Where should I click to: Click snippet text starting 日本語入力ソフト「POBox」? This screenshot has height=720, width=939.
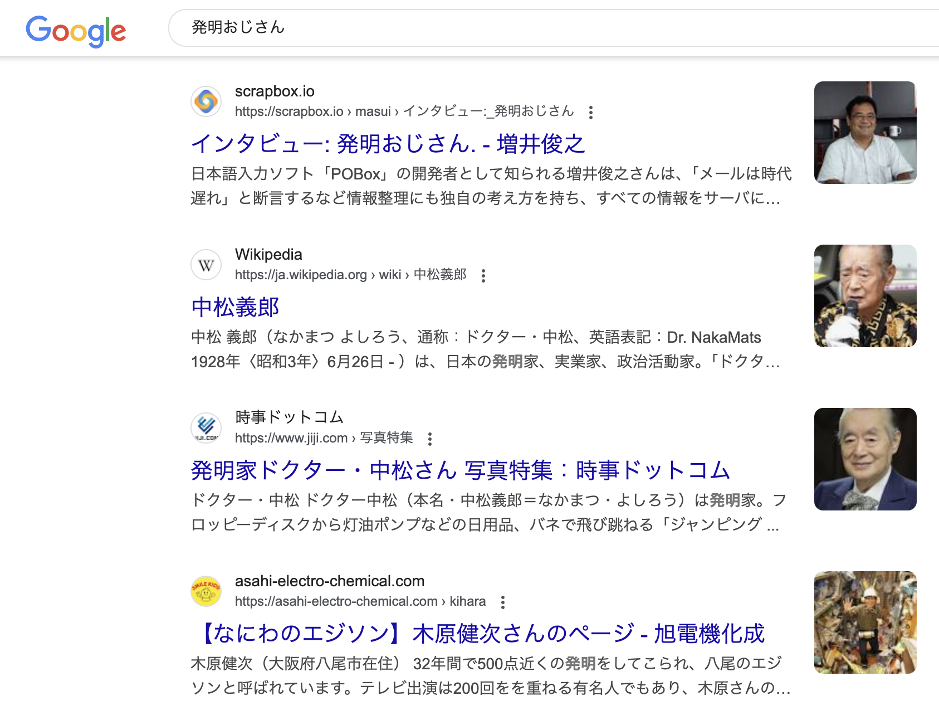tap(491, 186)
